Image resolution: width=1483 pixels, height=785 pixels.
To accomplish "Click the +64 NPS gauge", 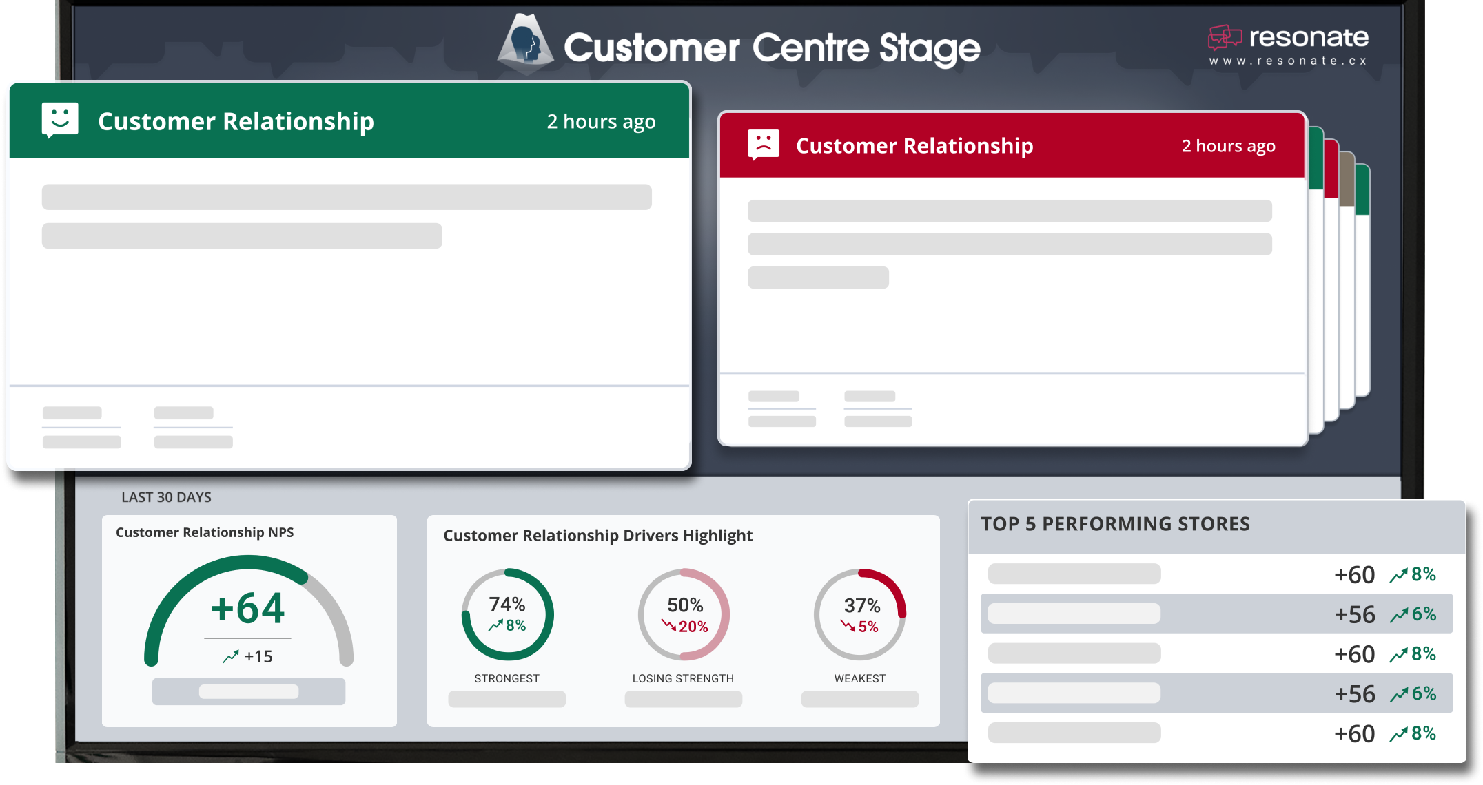I will point(248,609).
